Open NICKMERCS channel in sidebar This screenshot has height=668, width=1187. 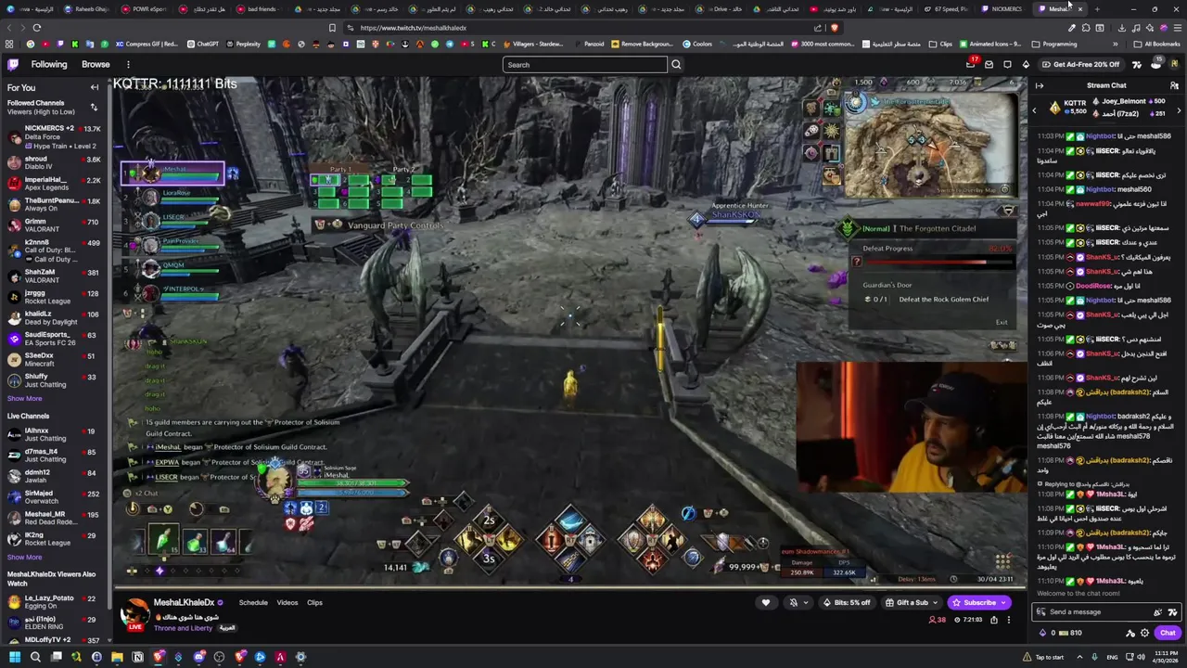point(53,138)
